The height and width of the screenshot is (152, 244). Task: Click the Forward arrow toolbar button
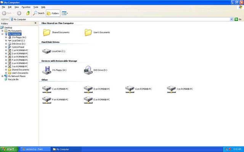point(19,13)
